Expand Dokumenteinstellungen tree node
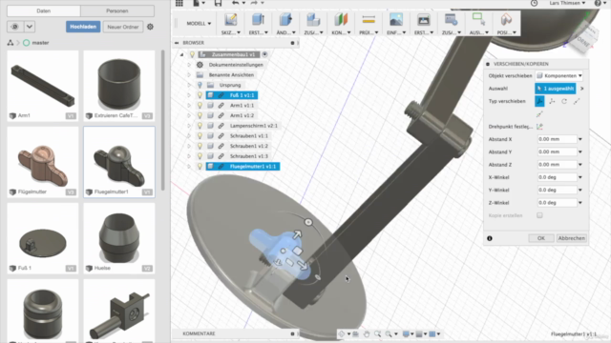Viewport: 611px width, 343px height. point(189,65)
